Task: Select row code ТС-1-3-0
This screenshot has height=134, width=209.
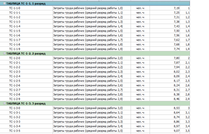Action: tap(15, 108)
